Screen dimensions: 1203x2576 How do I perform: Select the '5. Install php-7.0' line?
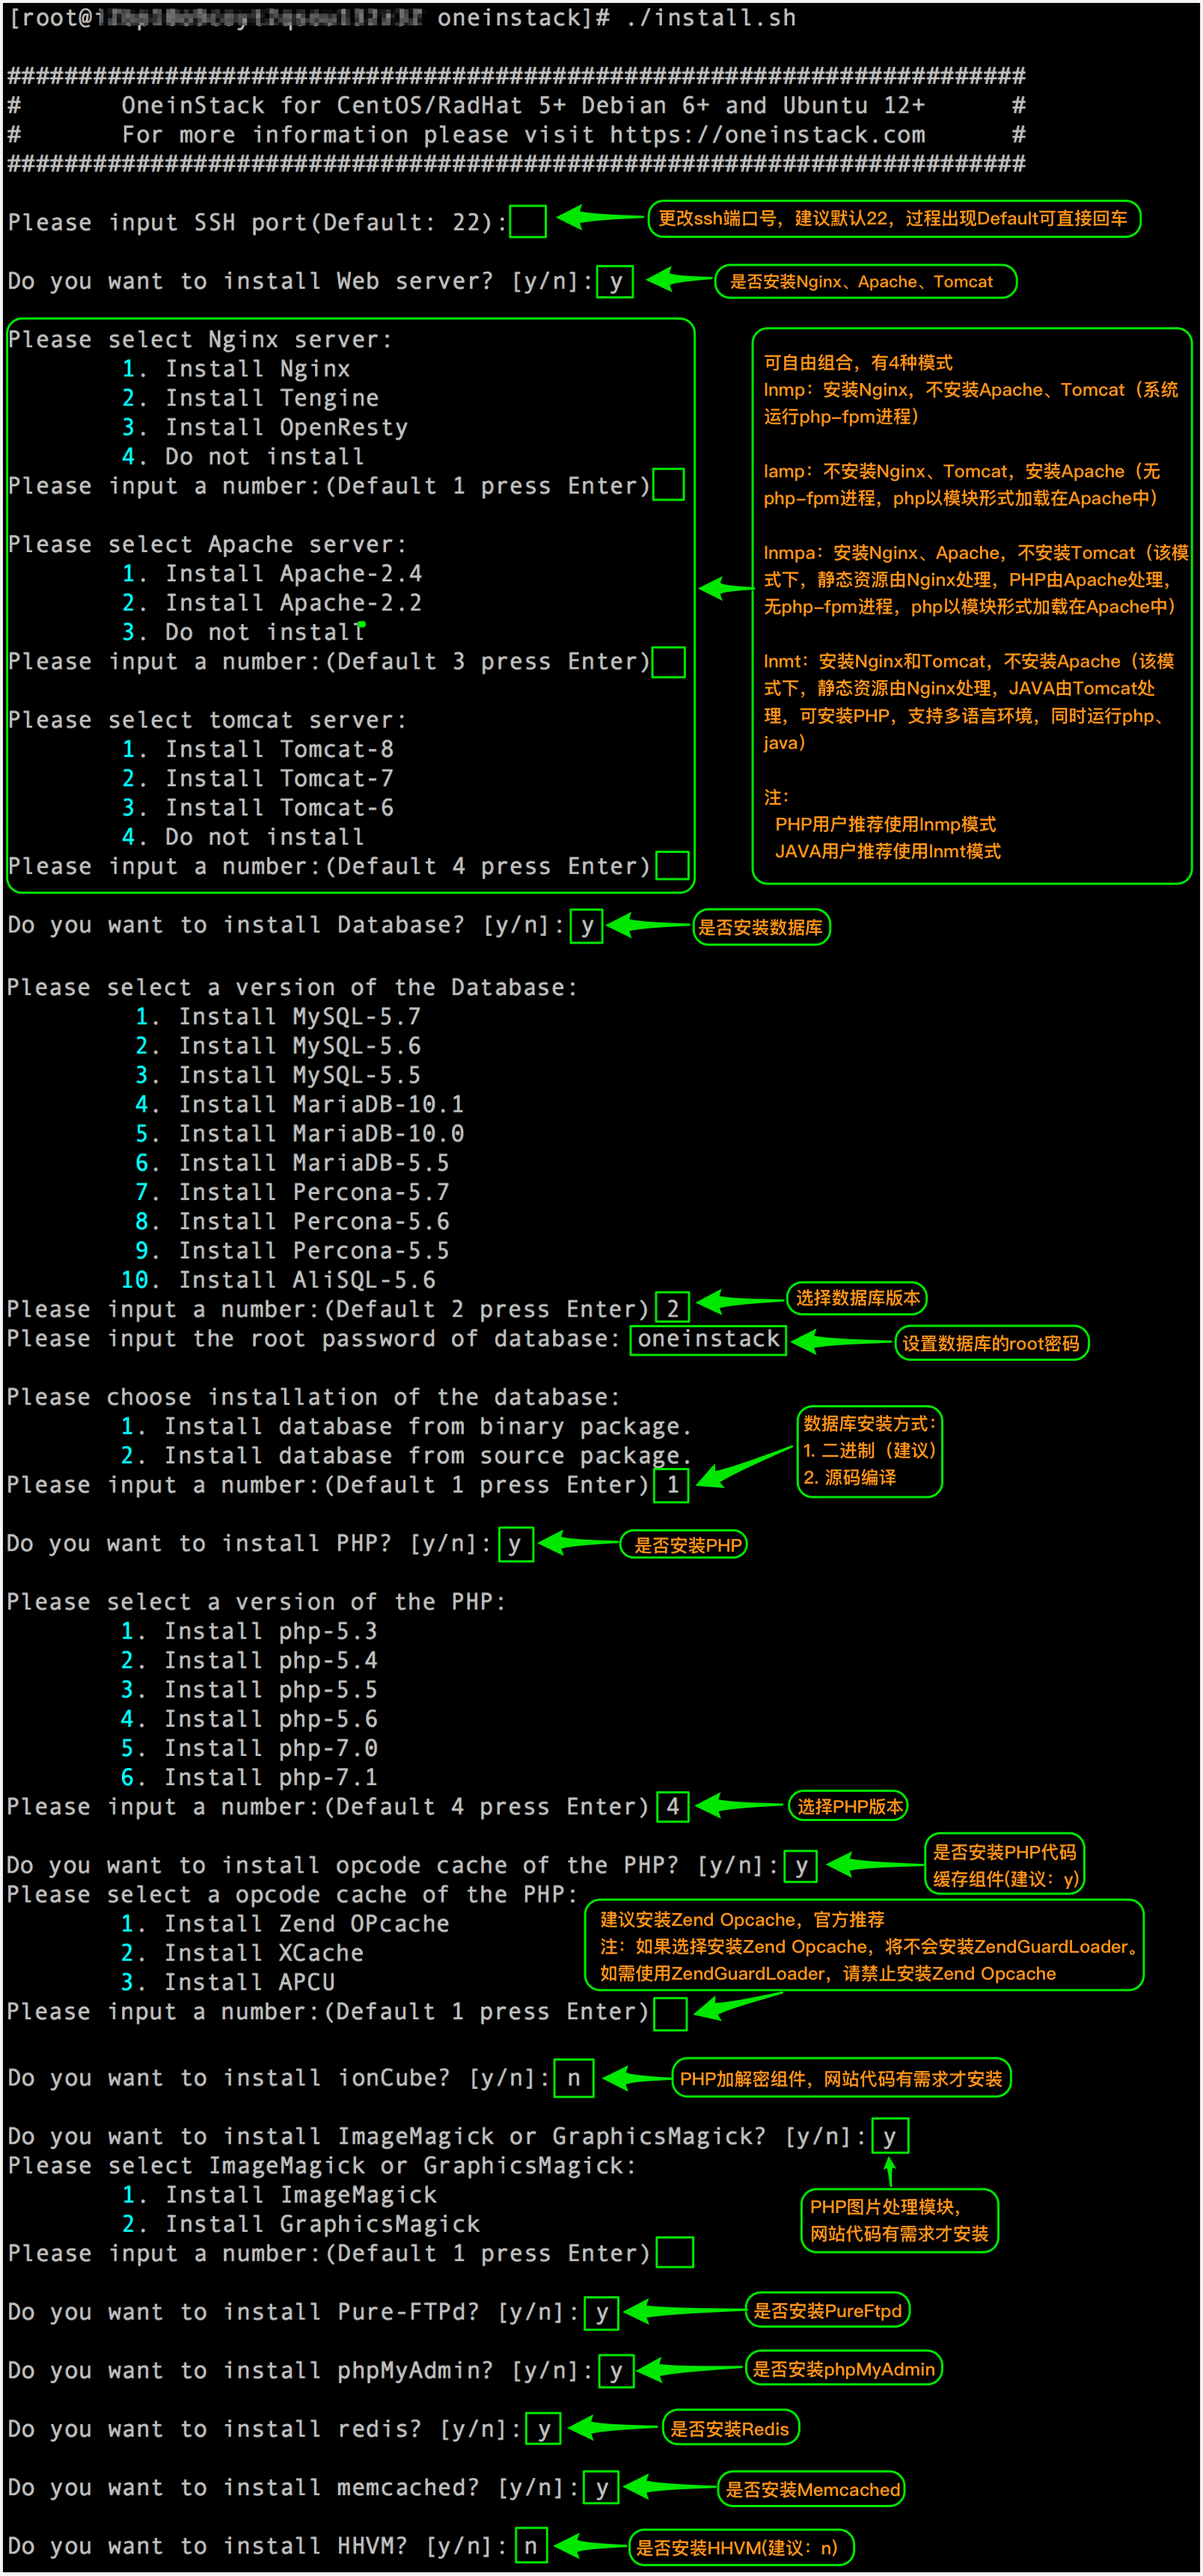pyautogui.click(x=250, y=1749)
